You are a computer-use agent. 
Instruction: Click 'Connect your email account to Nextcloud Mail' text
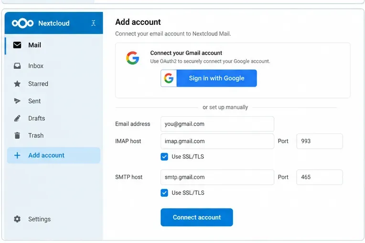coord(173,34)
